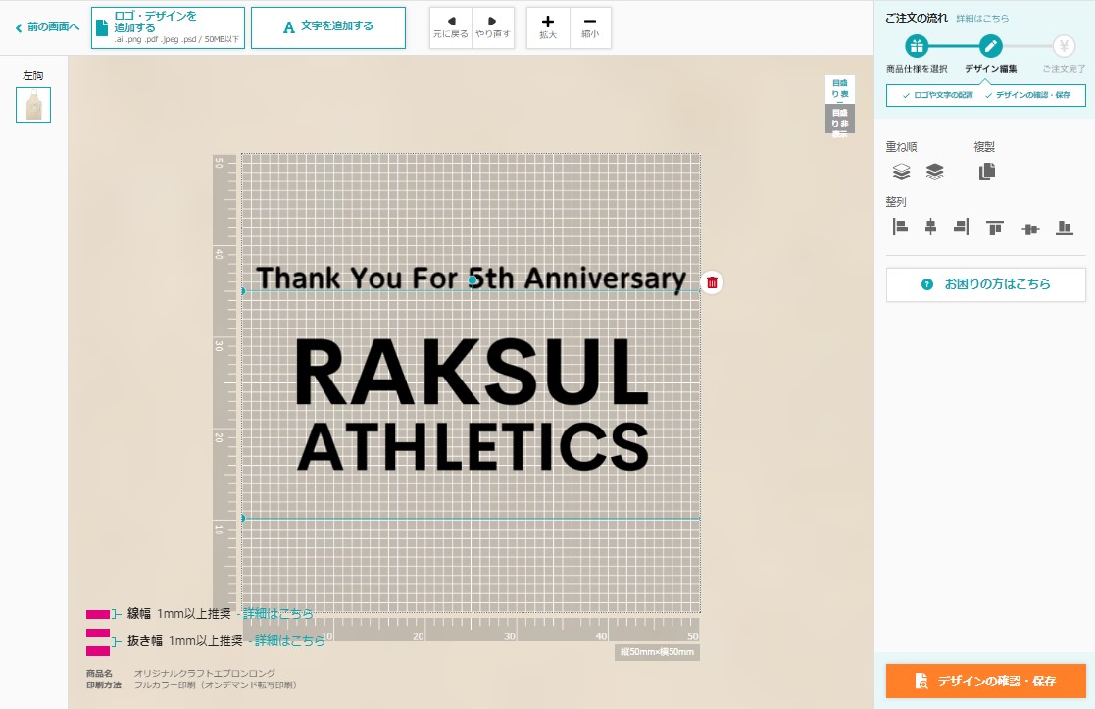Image resolution: width=1095 pixels, height=709 pixels.
Task: Open 詳細はこちら next to ご注文の流れ
Action: coord(982,19)
